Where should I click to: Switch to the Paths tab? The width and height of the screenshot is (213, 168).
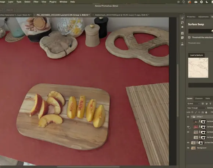pyautogui.click(x=208, y=99)
